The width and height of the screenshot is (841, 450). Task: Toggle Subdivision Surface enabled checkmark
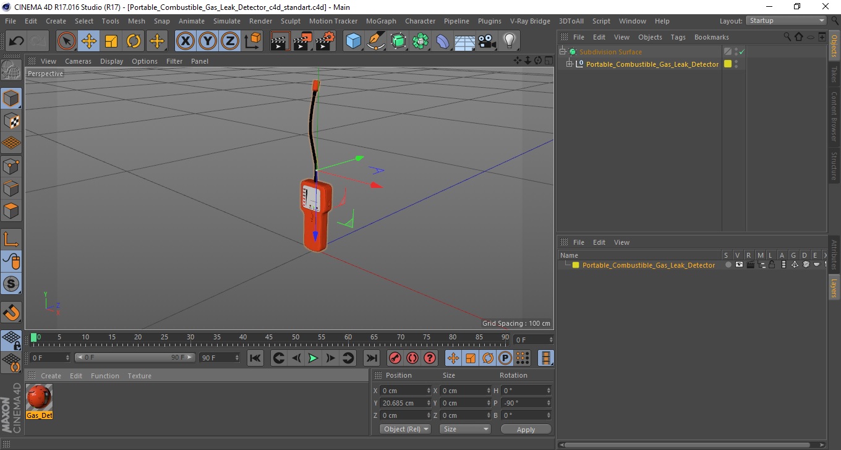point(741,52)
